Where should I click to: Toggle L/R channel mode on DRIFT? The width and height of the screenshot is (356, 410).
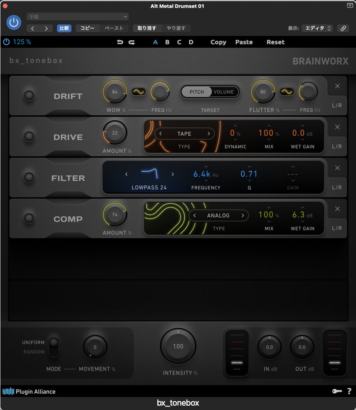tap(337, 105)
